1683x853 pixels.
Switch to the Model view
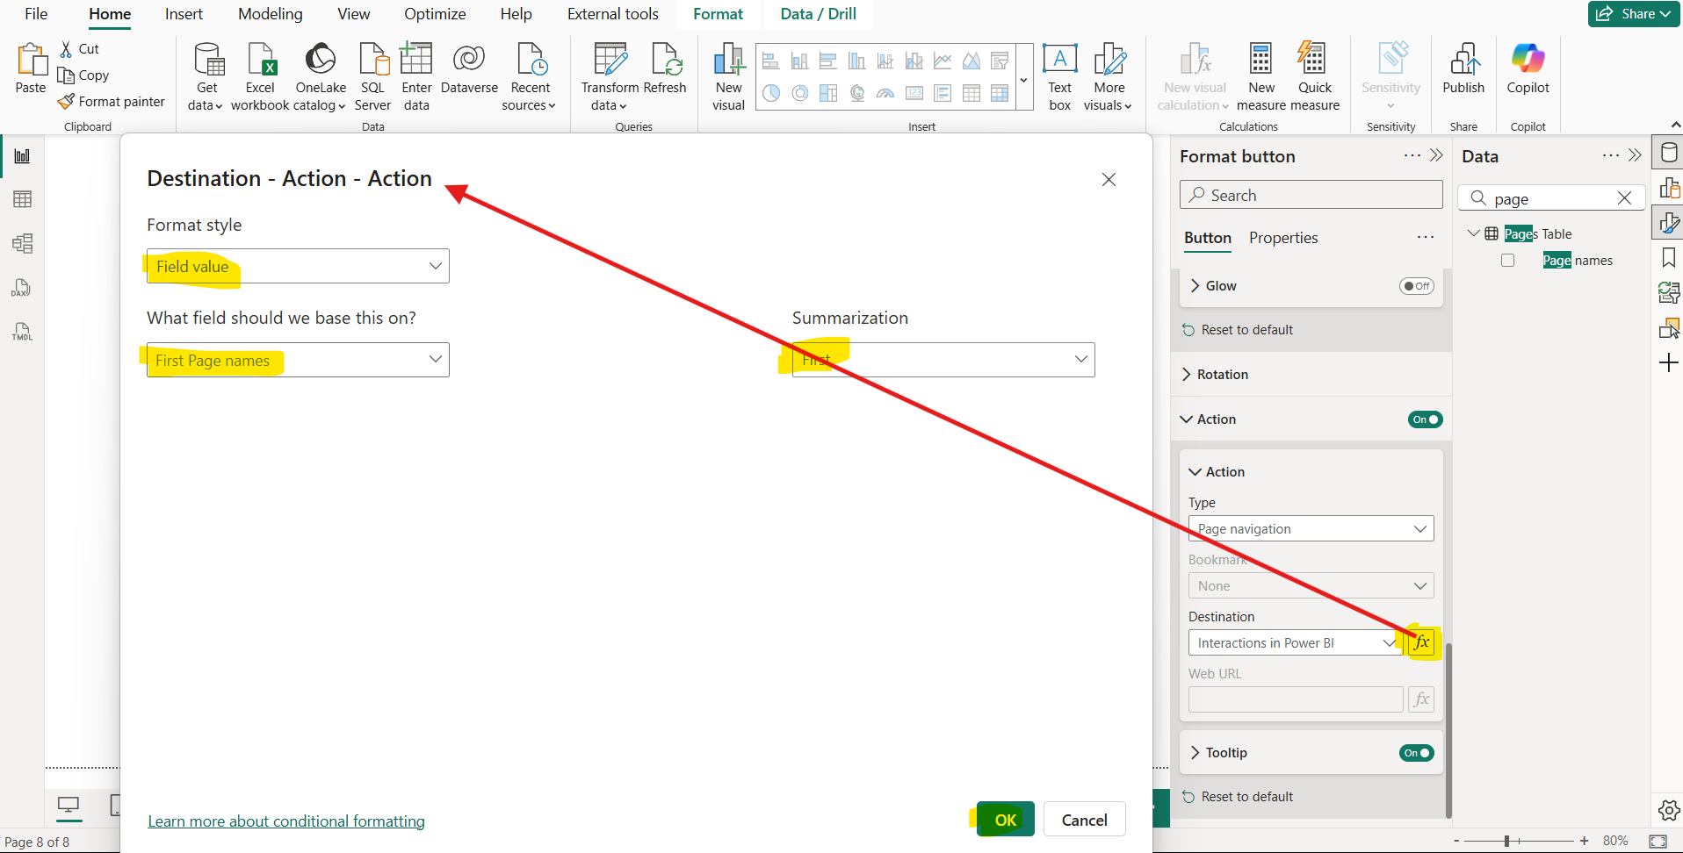click(x=21, y=243)
